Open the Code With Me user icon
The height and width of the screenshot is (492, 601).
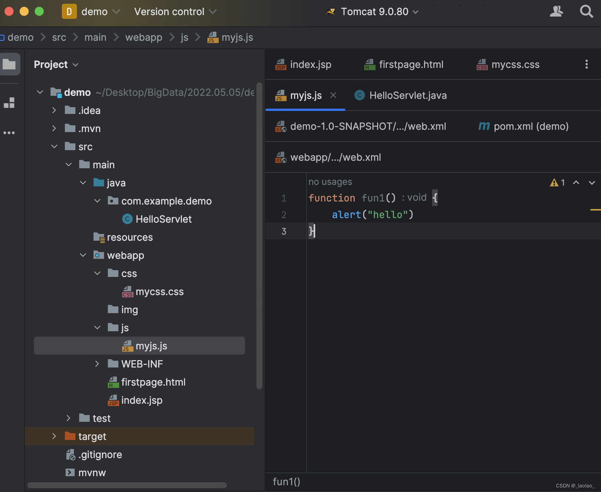(556, 11)
